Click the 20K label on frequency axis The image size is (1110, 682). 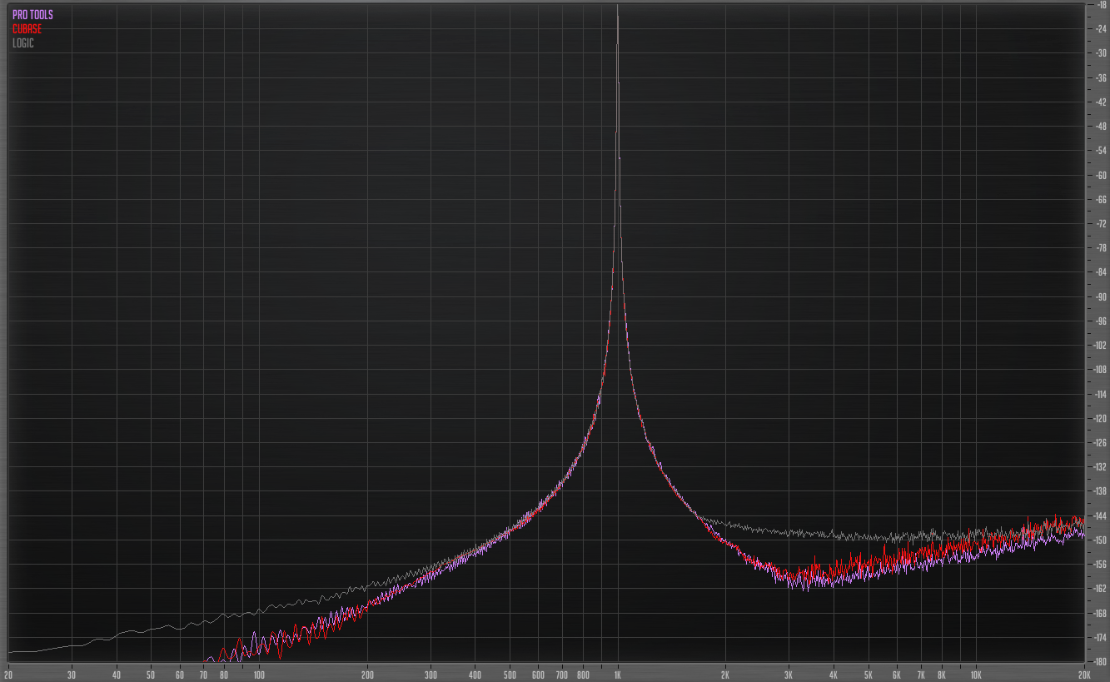pyautogui.click(x=1083, y=674)
